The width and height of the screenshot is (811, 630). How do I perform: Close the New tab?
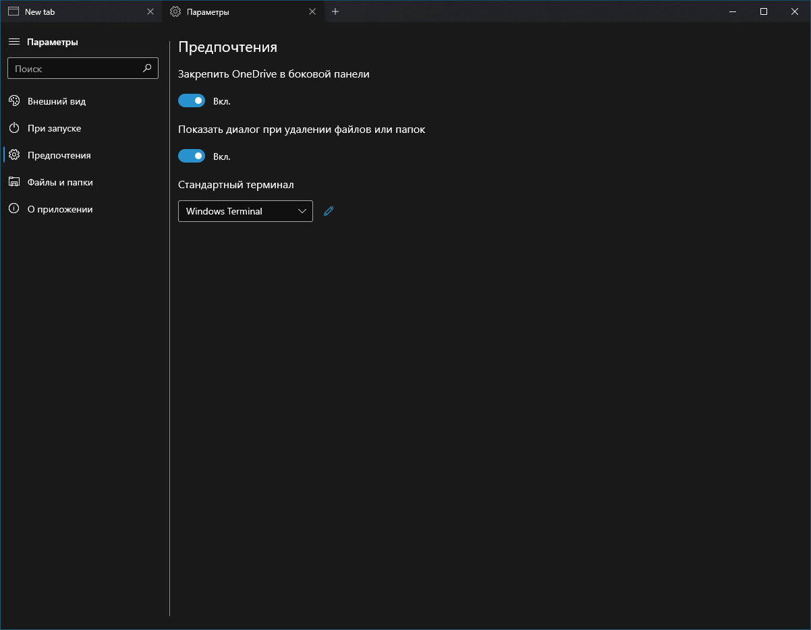[150, 11]
